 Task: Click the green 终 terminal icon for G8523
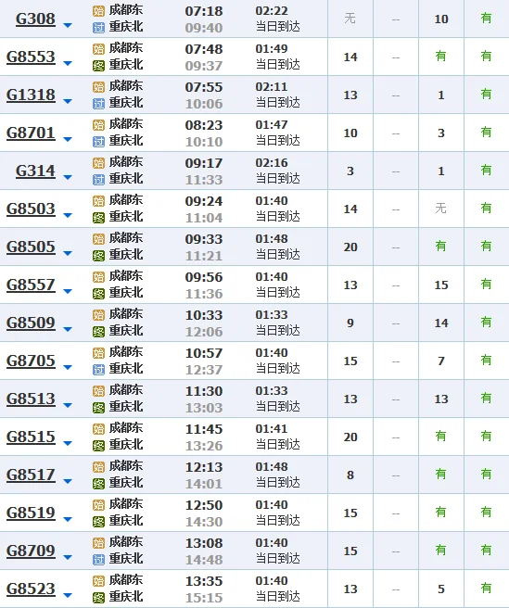point(98,598)
